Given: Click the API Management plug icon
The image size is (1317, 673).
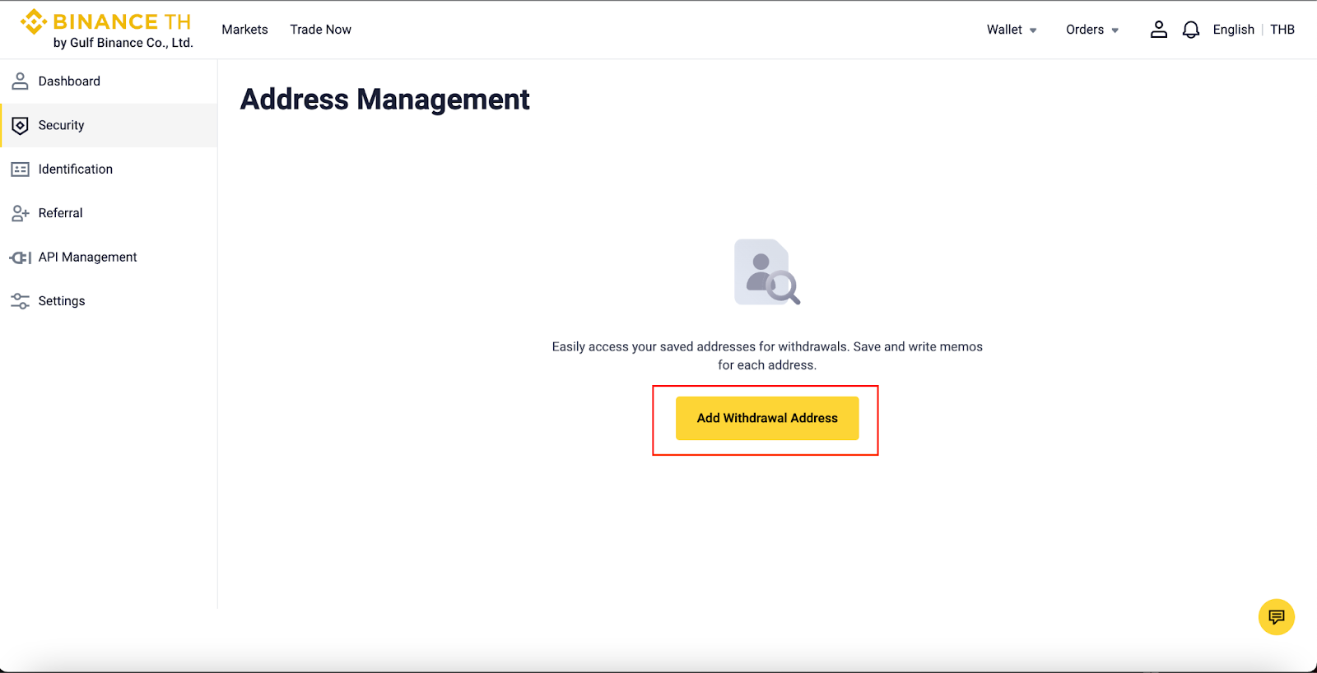Looking at the screenshot, I should (20, 258).
